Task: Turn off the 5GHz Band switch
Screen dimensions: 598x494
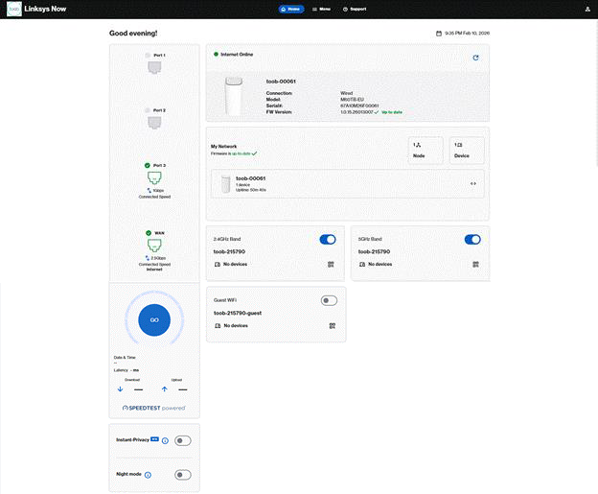Action: (x=472, y=240)
